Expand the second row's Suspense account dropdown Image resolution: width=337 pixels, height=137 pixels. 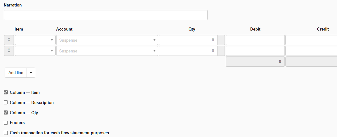pyautogui.click(x=107, y=51)
